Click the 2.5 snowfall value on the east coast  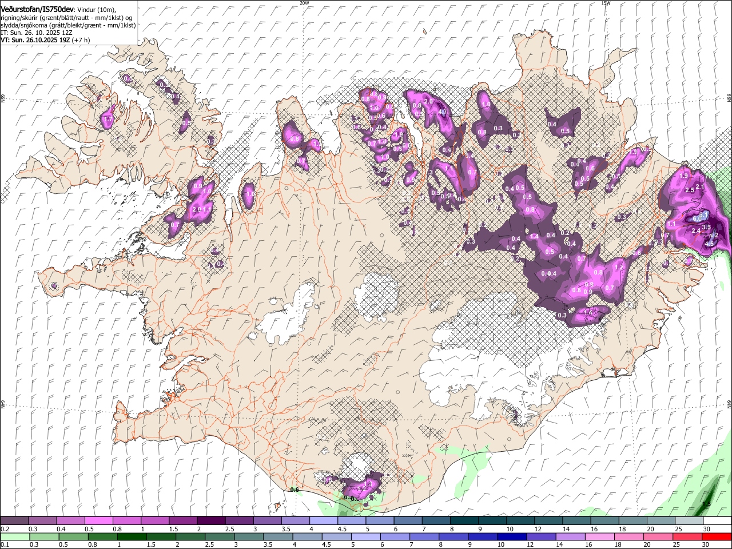pyautogui.click(x=689, y=190)
